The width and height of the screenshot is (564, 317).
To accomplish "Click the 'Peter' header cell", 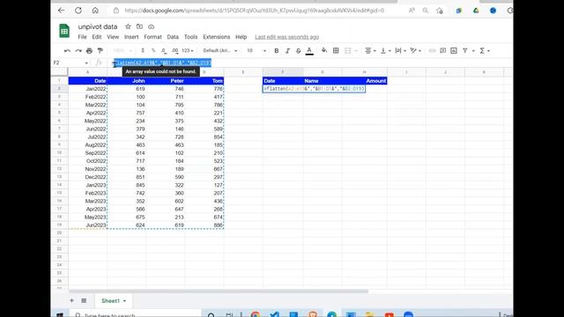I will coord(166,81).
